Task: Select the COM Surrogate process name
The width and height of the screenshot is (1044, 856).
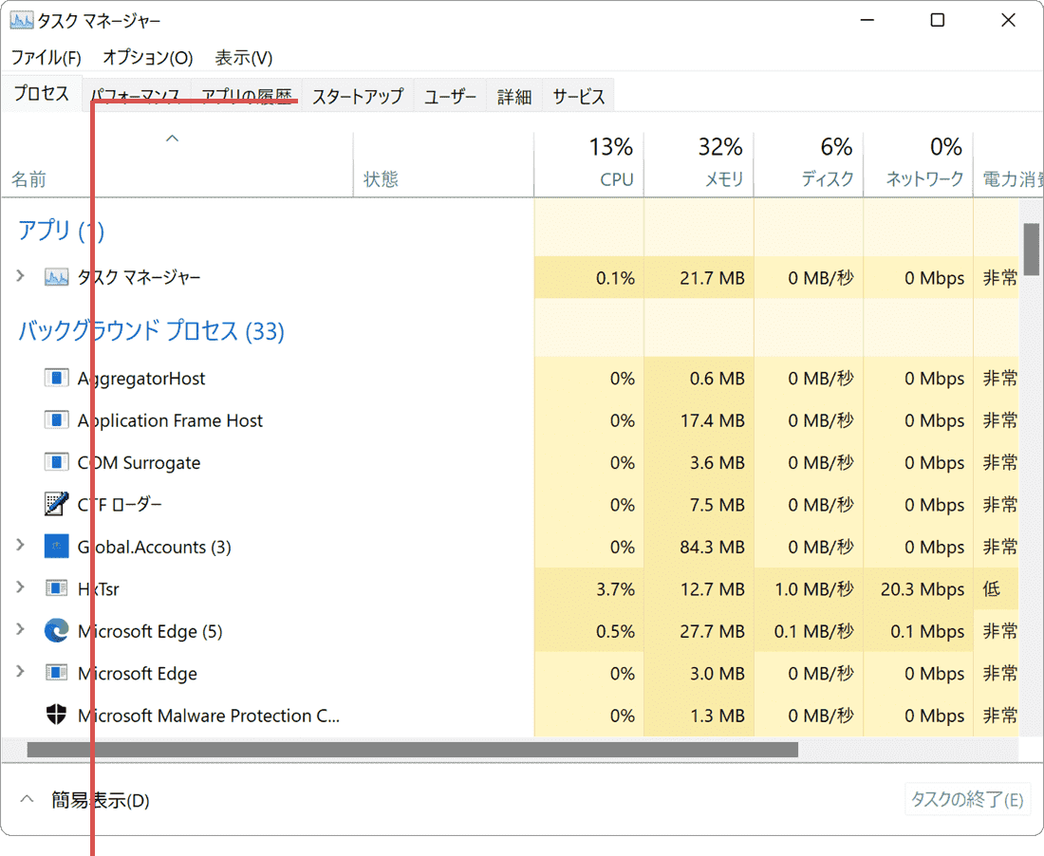Action: click(x=139, y=462)
